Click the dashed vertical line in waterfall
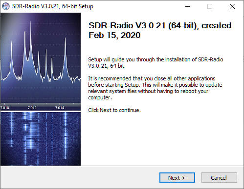The height and width of the screenshot is (189, 244). [x=52, y=139]
